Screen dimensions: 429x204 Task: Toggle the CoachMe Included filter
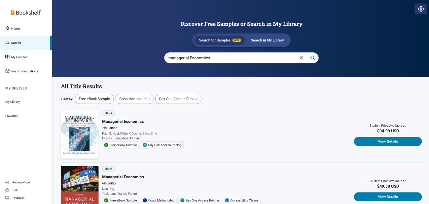pos(134,99)
